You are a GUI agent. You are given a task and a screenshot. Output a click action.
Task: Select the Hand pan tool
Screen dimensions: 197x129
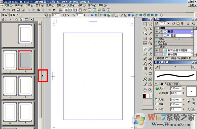pyautogui.click(x=145, y=90)
